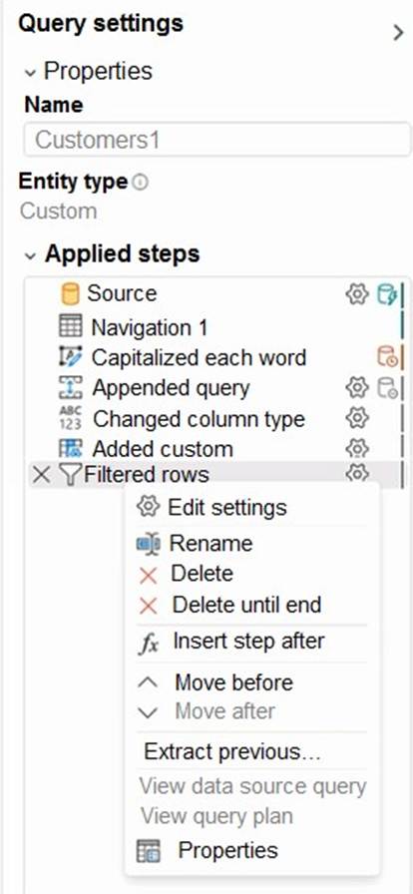The image size is (413, 894).
Task: Collapse Query settings pane with right chevron
Action: pyautogui.click(x=398, y=33)
